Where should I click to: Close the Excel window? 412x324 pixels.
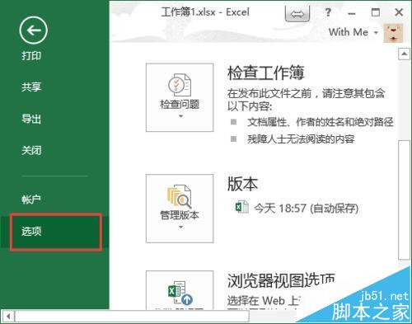point(399,12)
